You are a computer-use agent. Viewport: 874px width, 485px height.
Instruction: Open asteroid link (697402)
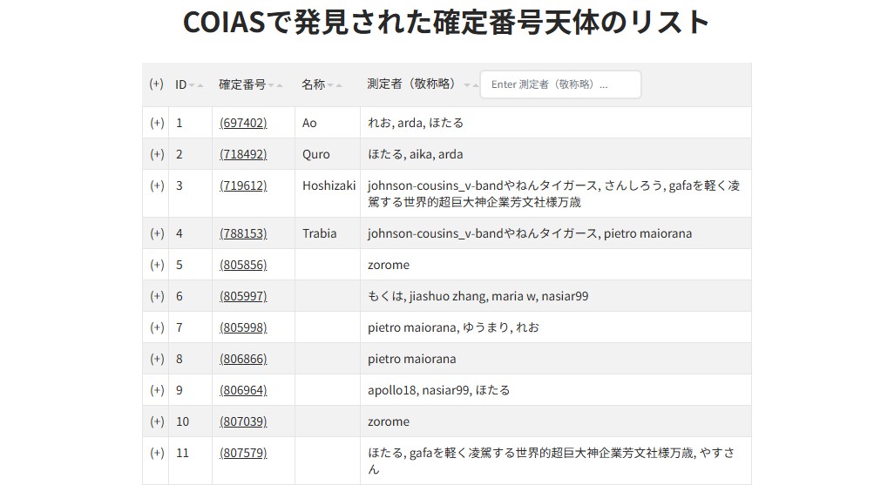(244, 123)
